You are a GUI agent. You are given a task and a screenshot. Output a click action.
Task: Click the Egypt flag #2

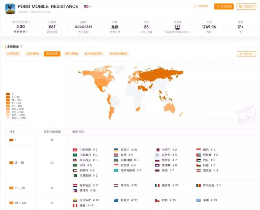[x=116, y=155]
